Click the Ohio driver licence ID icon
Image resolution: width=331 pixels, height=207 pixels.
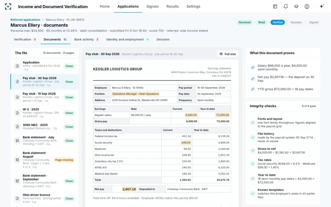[x=17, y=198]
